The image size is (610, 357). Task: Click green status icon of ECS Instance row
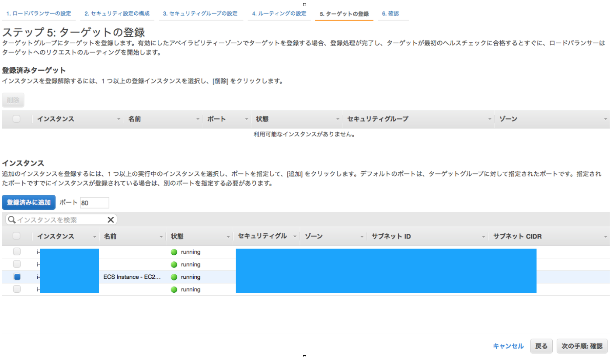tap(174, 277)
